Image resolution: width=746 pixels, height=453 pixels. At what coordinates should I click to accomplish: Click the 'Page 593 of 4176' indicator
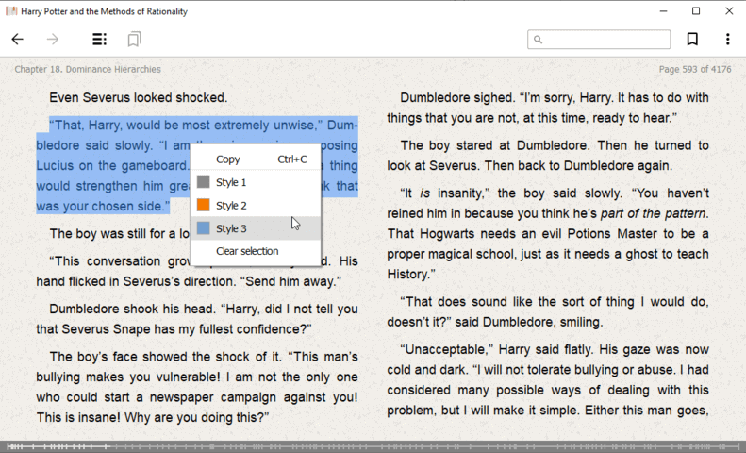tap(695, 70)
